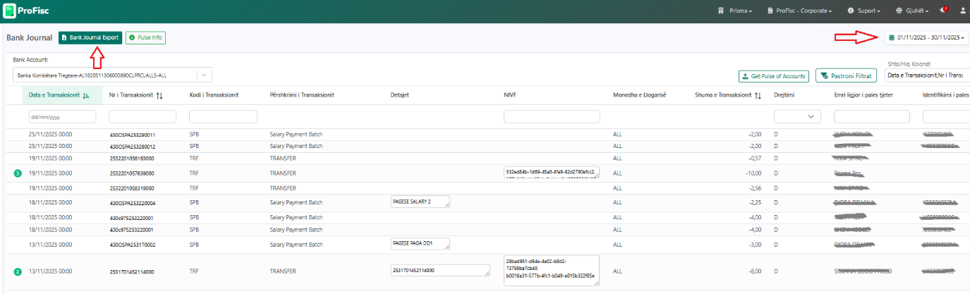Click the Pastroni Filtrat button
Screen dimensions: 970x294
[846, 75]
